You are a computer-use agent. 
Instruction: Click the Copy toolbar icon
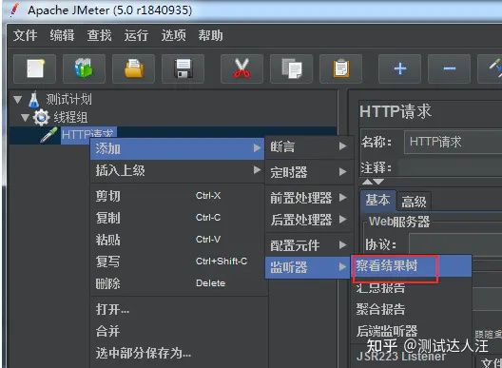[x=291, y=68]
